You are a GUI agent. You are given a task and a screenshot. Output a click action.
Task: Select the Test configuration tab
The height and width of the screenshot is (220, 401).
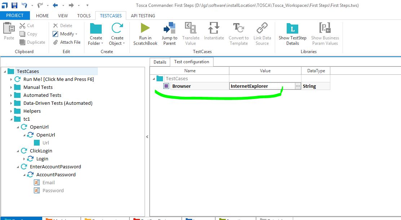tap(191, 62)
